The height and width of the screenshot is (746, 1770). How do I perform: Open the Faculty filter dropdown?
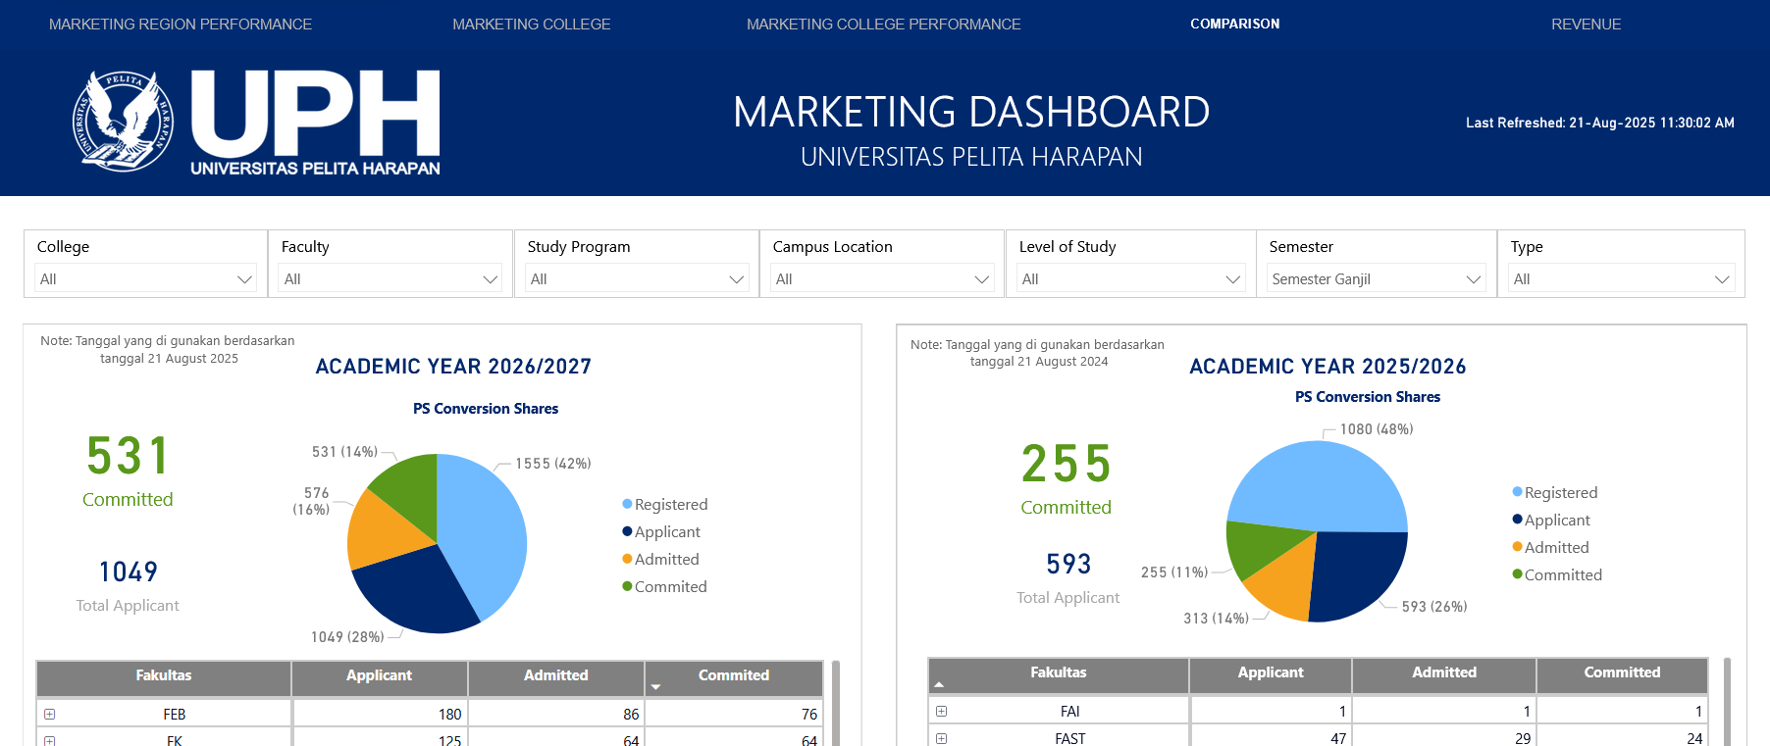click(390, 278)
